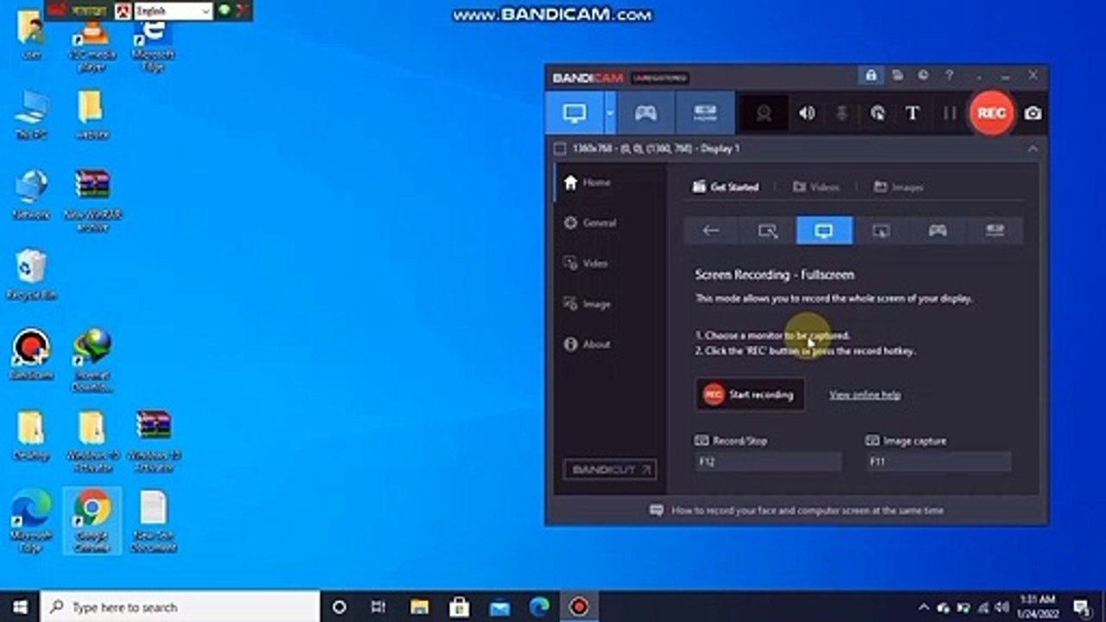Open the Image settings in sidebar

tap(608, 304)
